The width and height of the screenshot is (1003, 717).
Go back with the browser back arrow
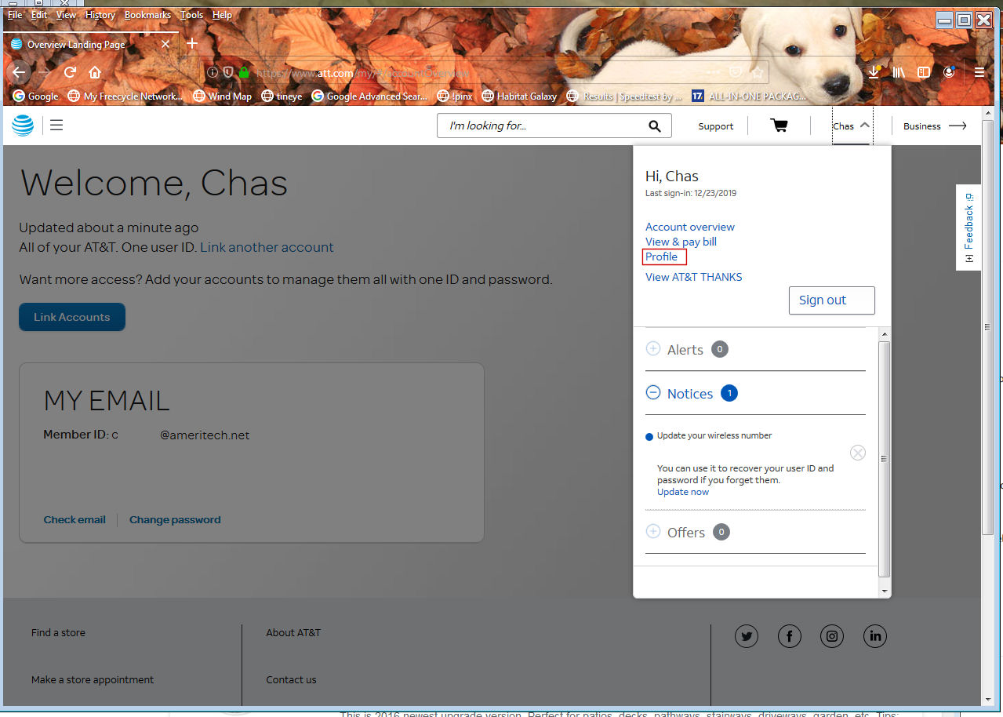(19, 72)
